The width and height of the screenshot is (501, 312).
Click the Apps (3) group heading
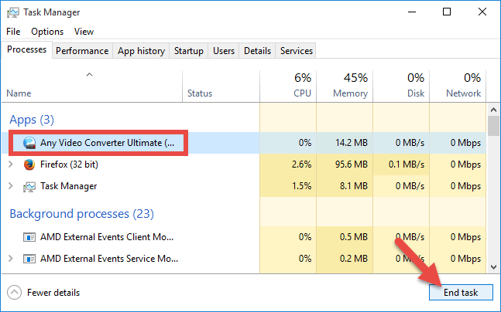pos(32,120)
